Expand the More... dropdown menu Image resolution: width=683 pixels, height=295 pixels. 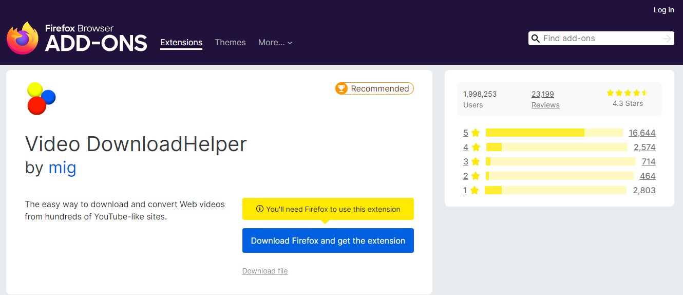click(x=275, y=43)
